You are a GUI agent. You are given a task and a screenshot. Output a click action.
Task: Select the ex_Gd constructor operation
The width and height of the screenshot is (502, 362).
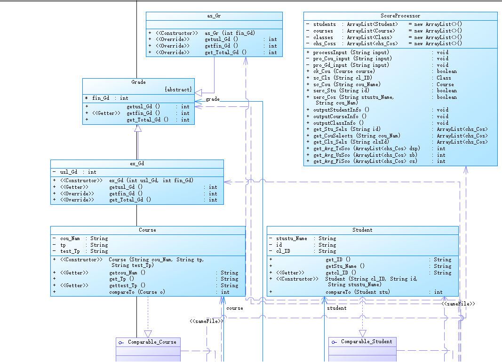(123, 180)
